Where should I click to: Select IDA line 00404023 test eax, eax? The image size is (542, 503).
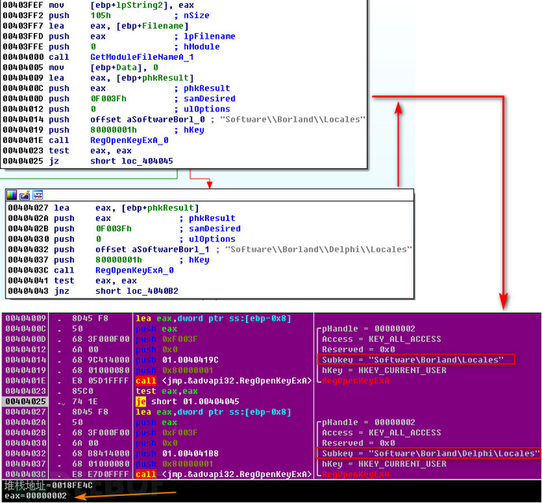pos(67,150)
